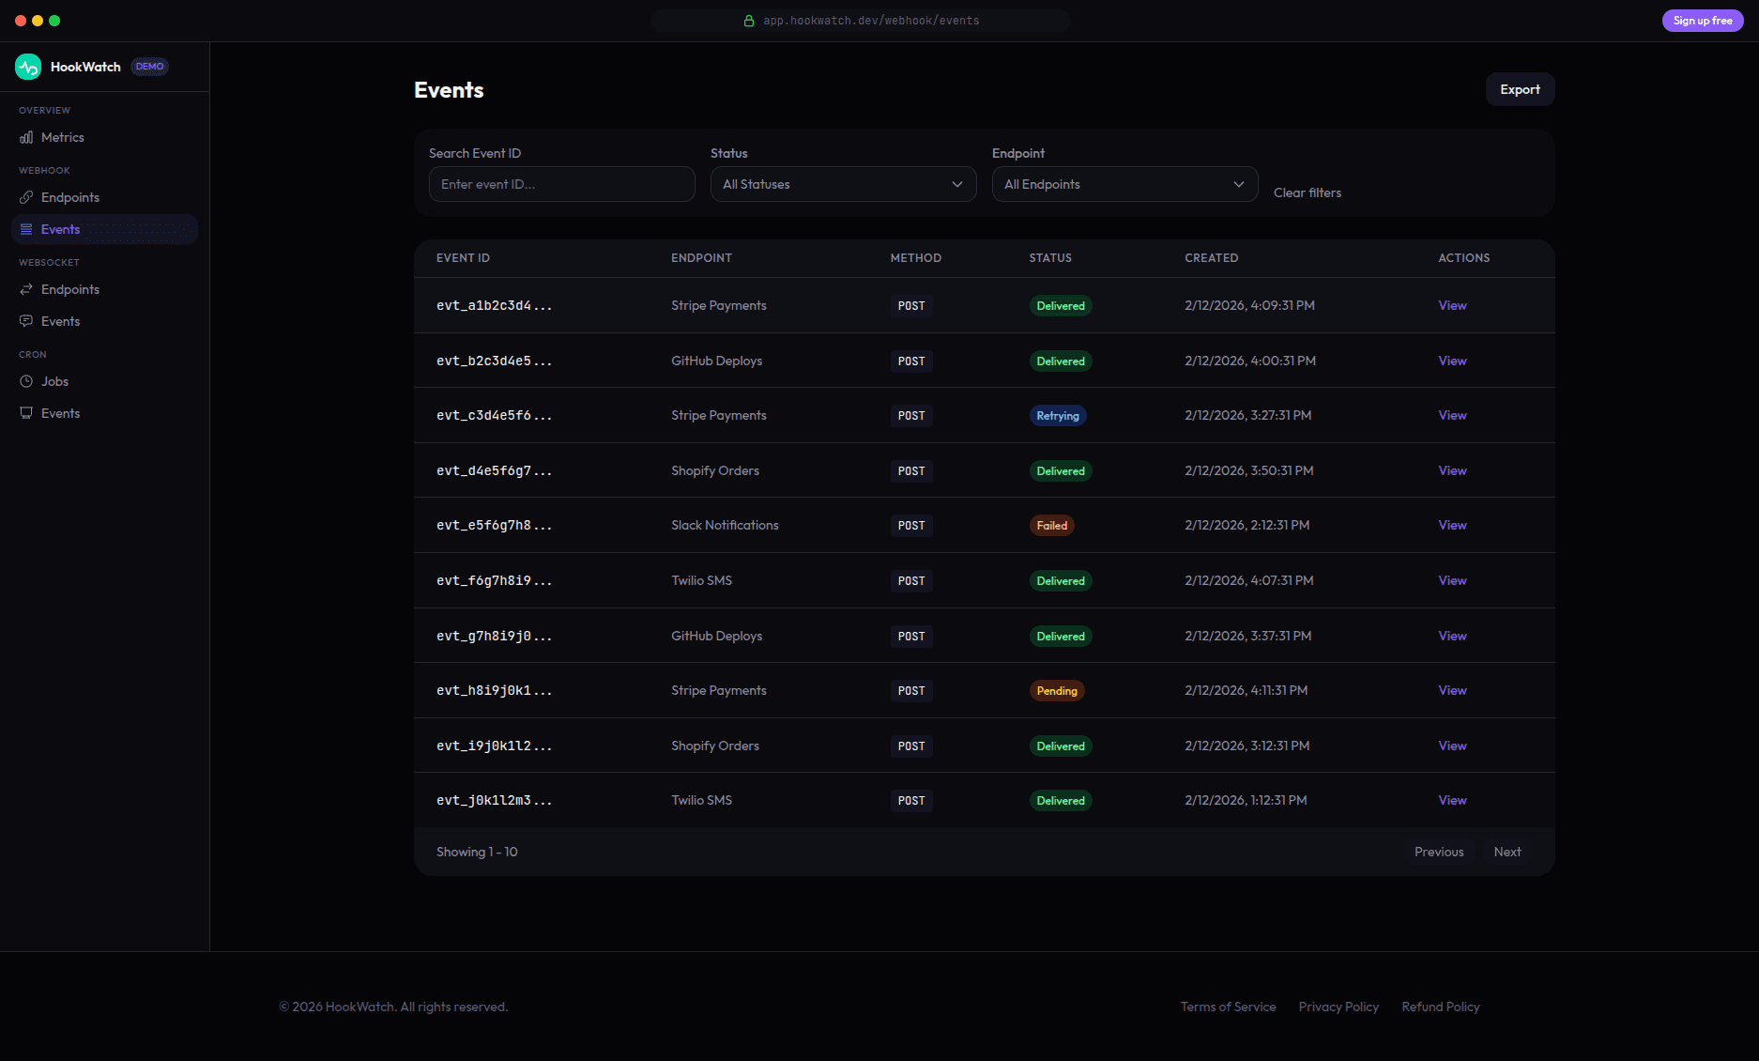Screen dimensions: 1759x1061
Task: Click the Enter event ID search field
Action: 561,184
